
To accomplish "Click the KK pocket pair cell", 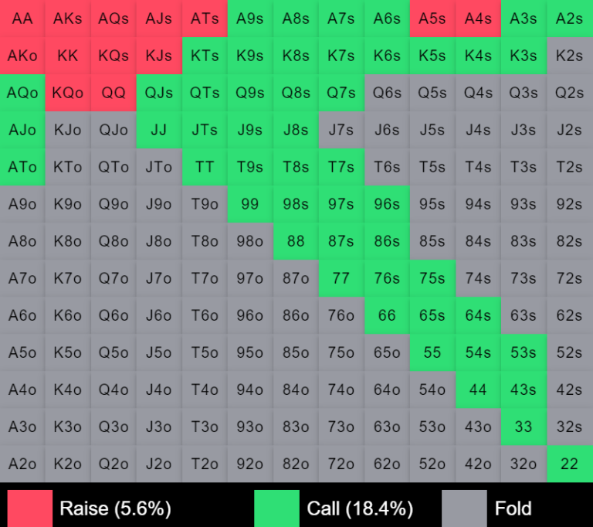I will point(68,56).
